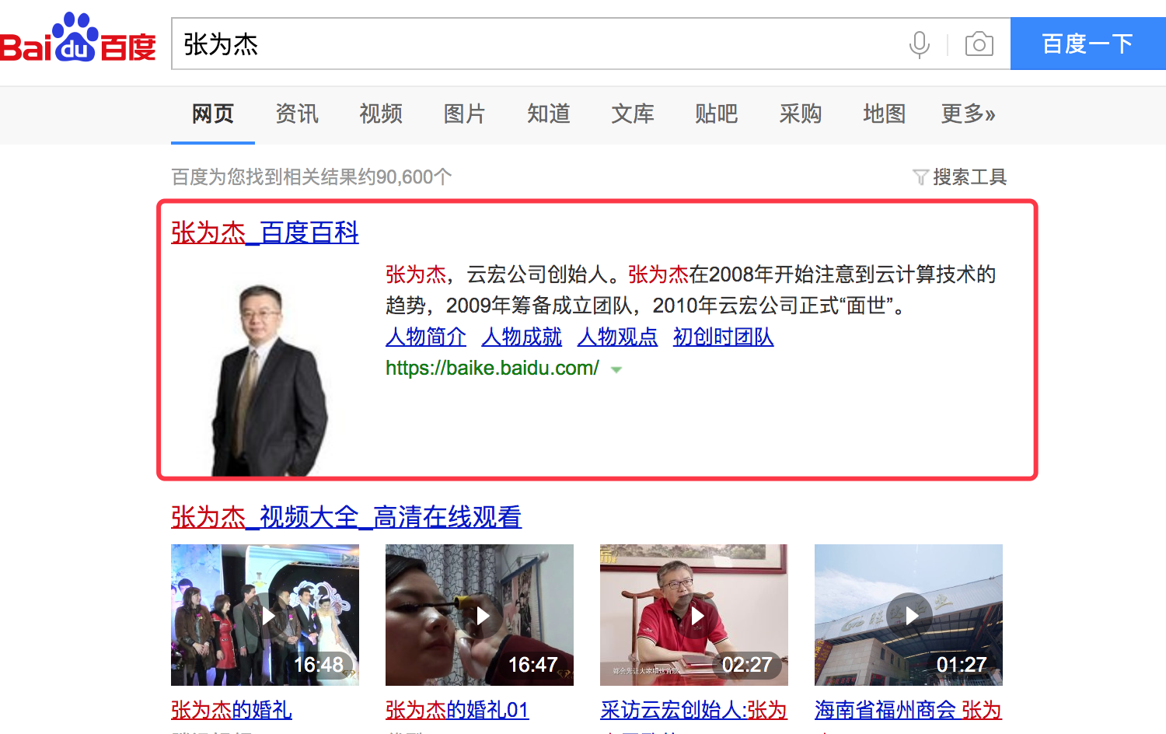Open the 初创时团队 section link

(723, 337)
